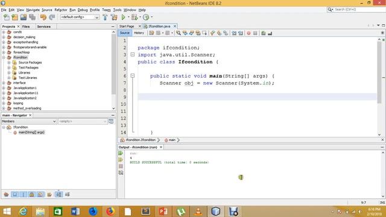Click the Stop icon in Output panel
This screenshot has height=217, width=386.
coord(121,166)
